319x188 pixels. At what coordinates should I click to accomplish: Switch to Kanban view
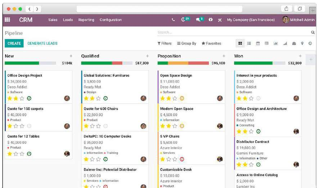[240, 43]
